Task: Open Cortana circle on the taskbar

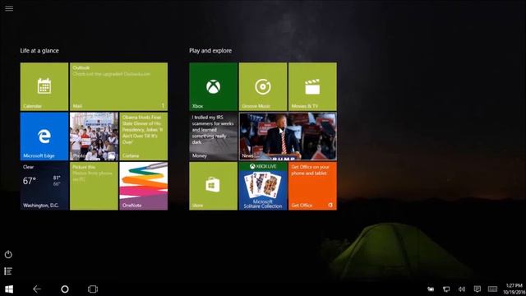Action: tap(65, 289)
